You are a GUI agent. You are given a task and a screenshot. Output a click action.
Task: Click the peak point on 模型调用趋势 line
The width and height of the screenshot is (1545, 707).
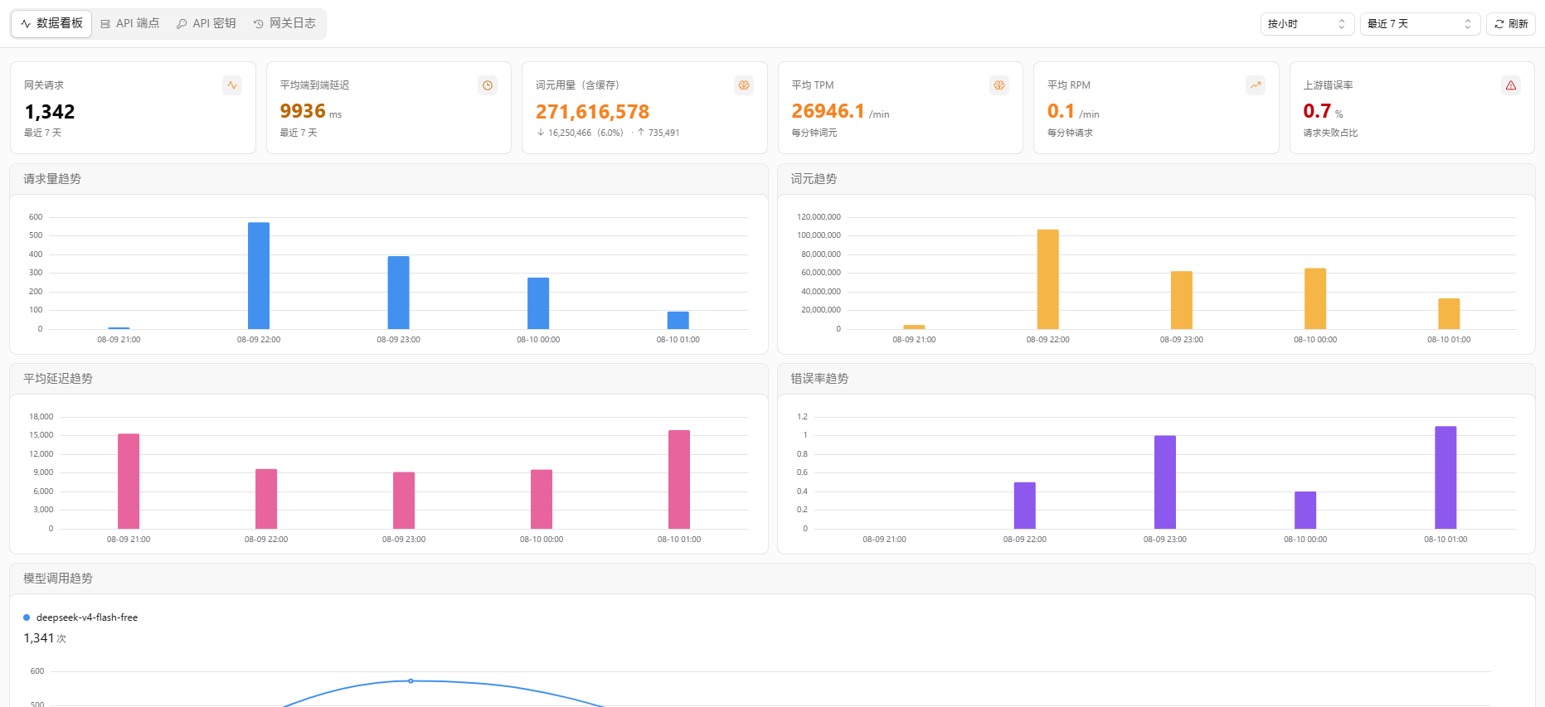point(411,681)
